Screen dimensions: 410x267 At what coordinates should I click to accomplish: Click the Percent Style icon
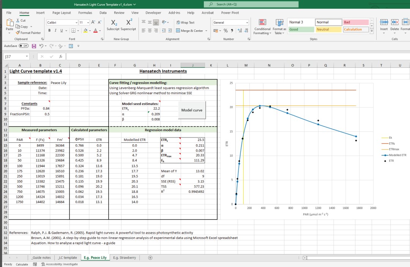pyautogui.click(x=225, y=31)
